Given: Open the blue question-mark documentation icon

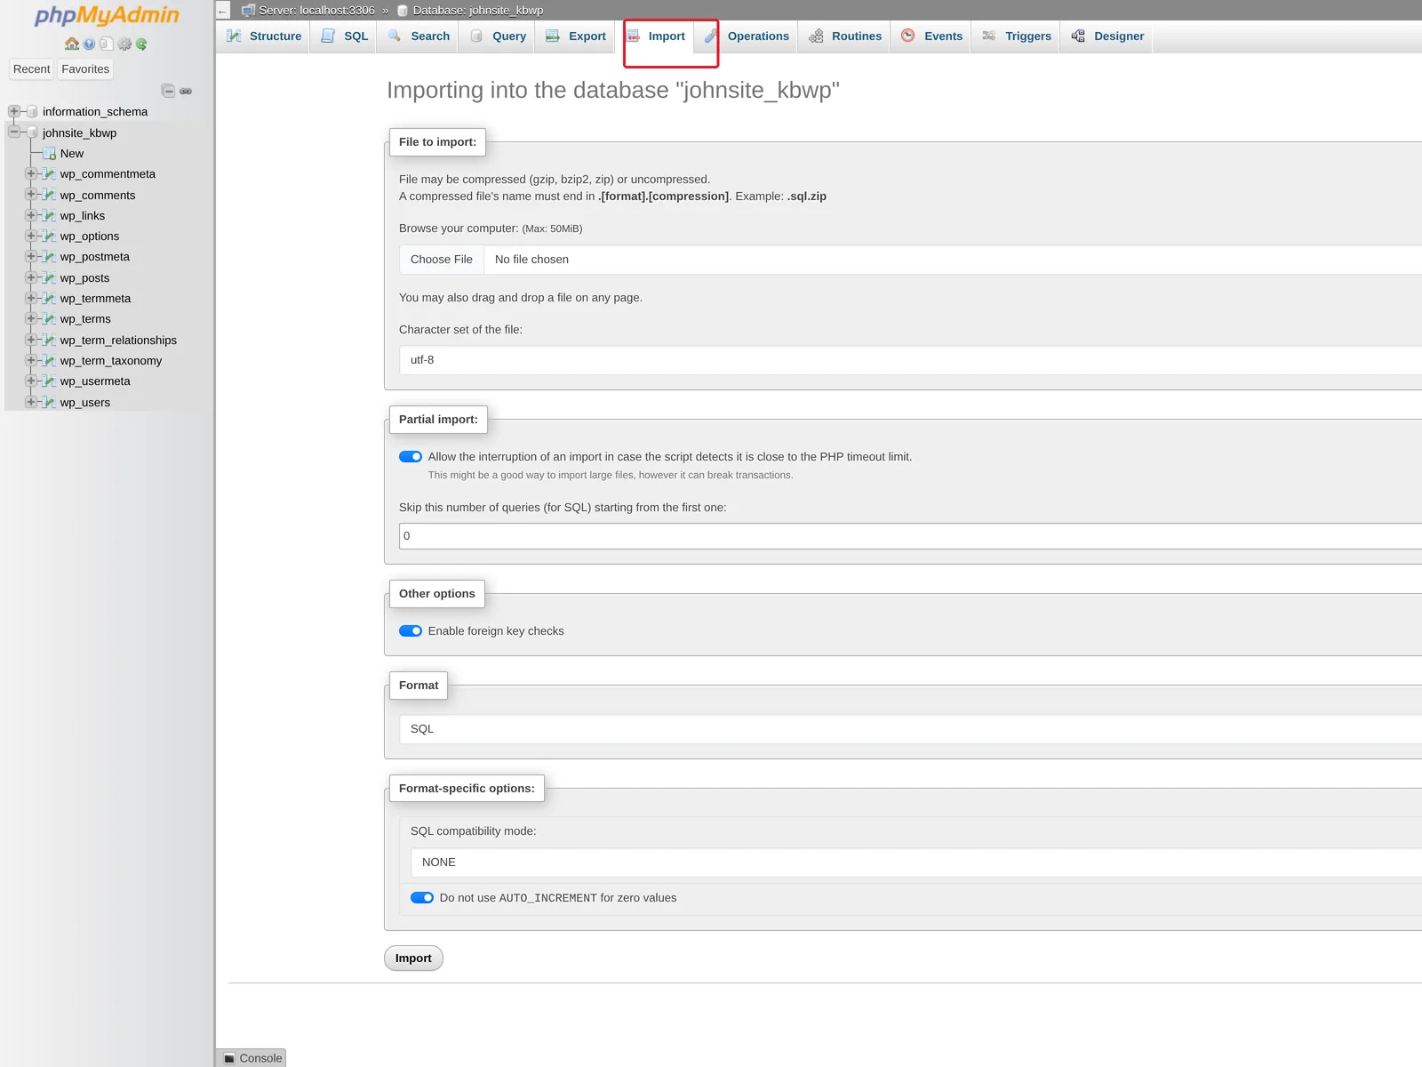Looking at the screenshot, I should [x=89, y=44].
